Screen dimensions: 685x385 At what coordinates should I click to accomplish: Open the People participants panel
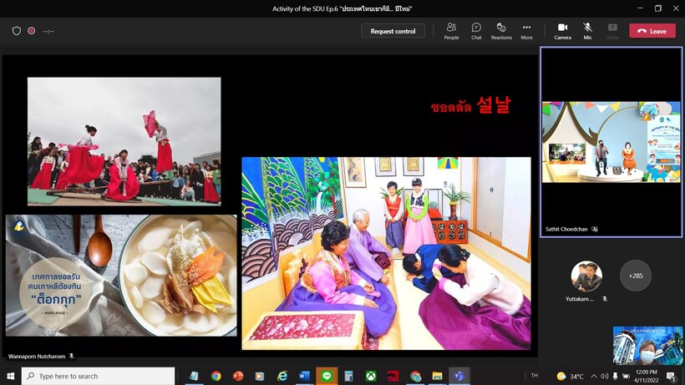coord(451,31)
